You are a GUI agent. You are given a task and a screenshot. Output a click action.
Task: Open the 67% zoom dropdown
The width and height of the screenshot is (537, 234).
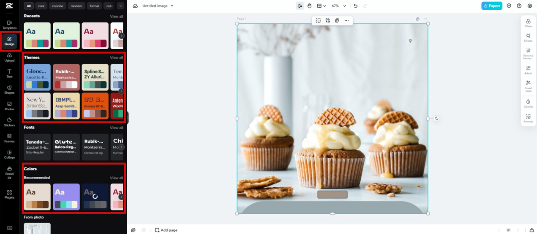tap(338, 6)
